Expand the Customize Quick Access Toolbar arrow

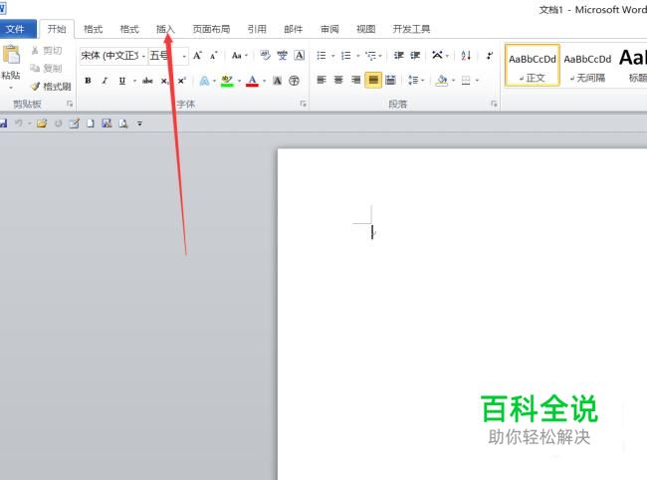(x=139, y=123)
